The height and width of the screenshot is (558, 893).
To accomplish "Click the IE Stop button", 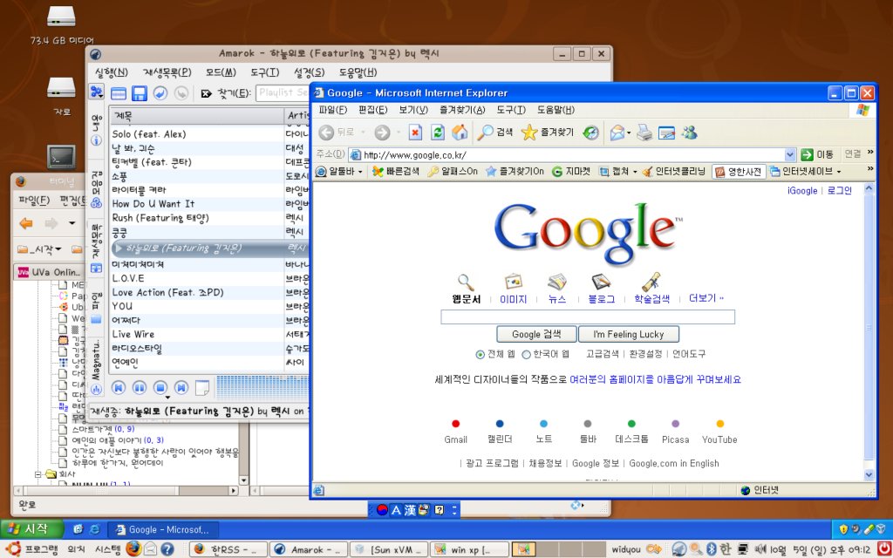I will (415, 133).
